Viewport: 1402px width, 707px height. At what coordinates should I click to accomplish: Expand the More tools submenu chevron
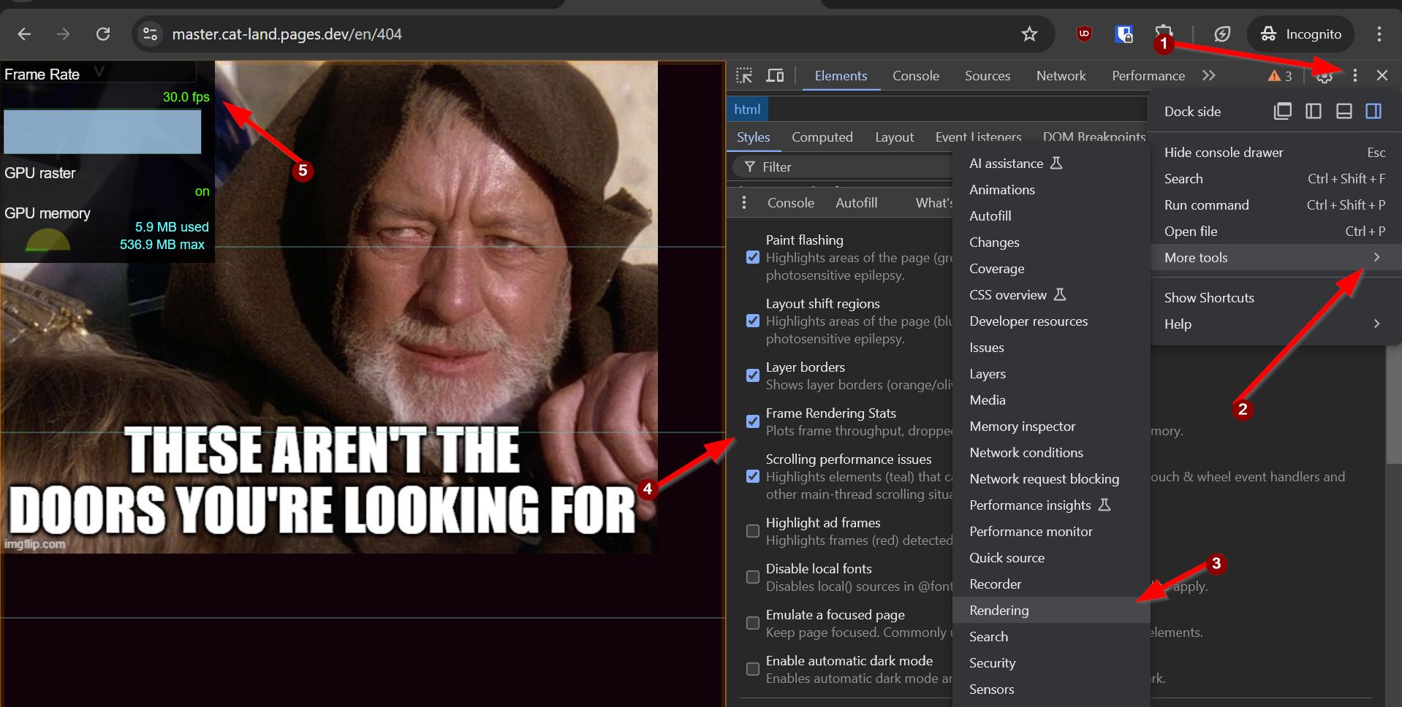click(1376, 257)
